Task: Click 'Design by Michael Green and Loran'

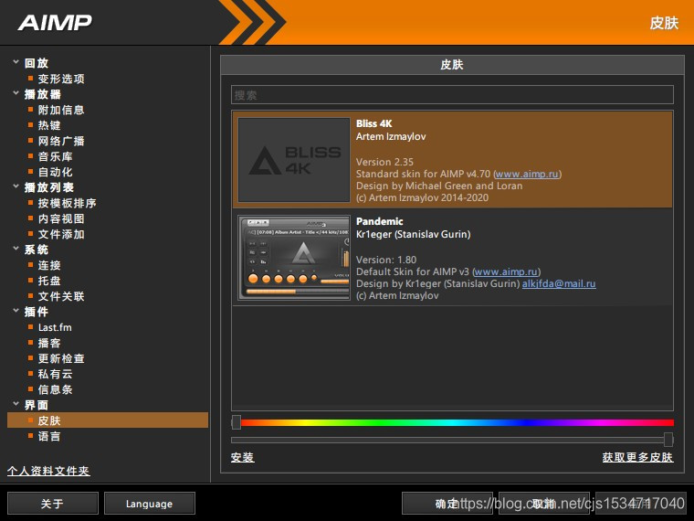Action: [x=439, y=186]
